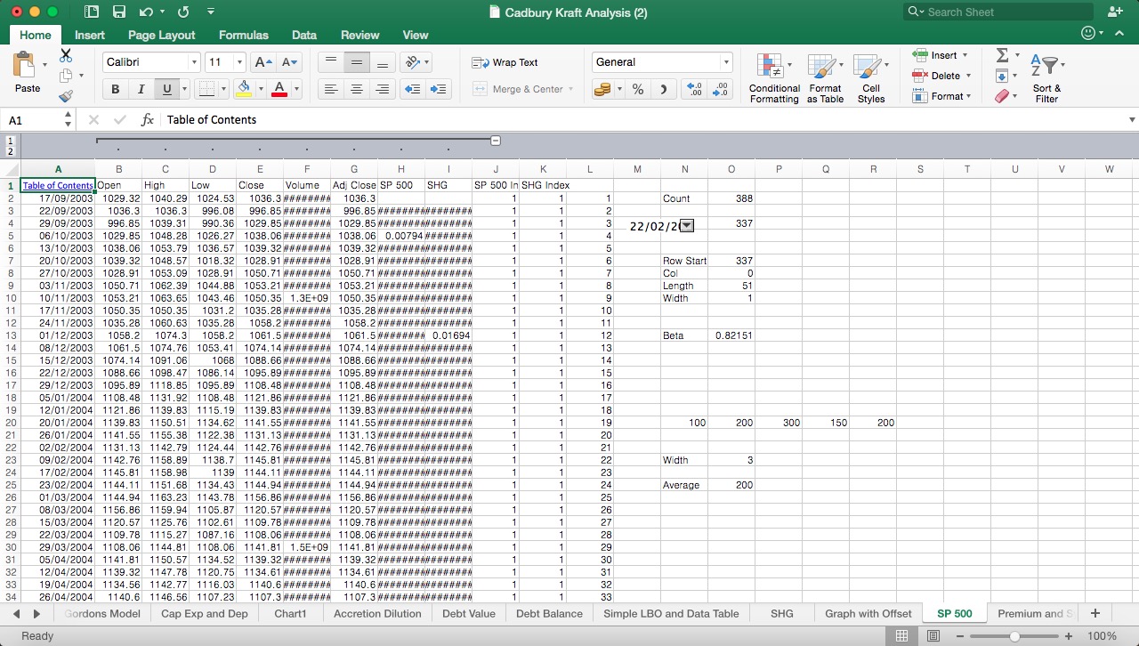Click the Save icon in title bar
1139x646 pixels.
pyautogui.click(x=118, y=12)
